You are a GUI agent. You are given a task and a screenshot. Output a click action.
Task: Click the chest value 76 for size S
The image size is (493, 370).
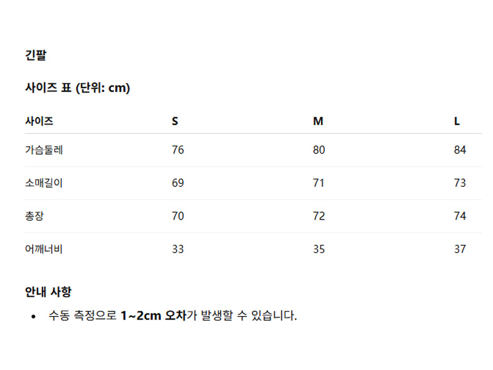pyautogui.click(x=177, y=150)
